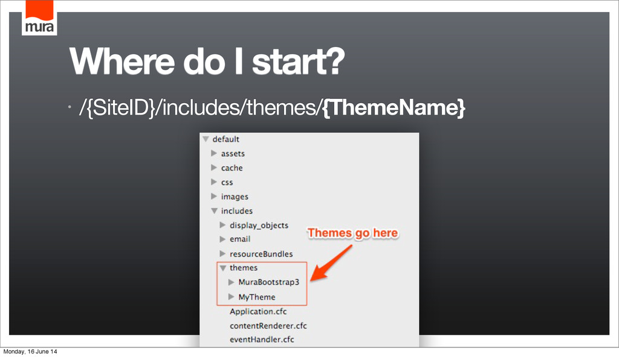Image resolution: width=619 pixels, height=357 pixels.
Task: Click the {ThemeName} bold path text
Action: [x=394, y=107]
